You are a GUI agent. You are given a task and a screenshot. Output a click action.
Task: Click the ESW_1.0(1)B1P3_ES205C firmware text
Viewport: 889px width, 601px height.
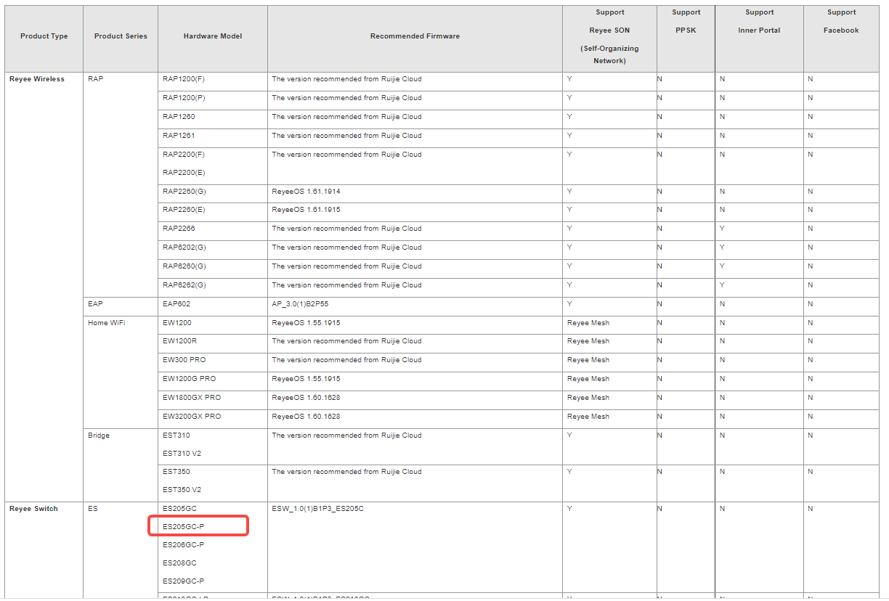click(x=317, y=509)
